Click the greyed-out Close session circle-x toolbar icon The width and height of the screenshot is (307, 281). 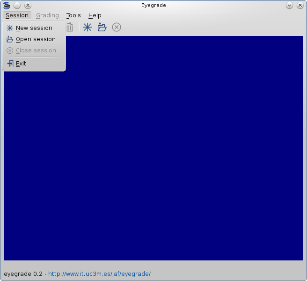coord(117,27)
